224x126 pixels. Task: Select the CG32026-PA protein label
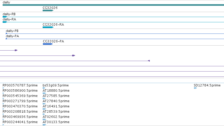pos(53,41)
